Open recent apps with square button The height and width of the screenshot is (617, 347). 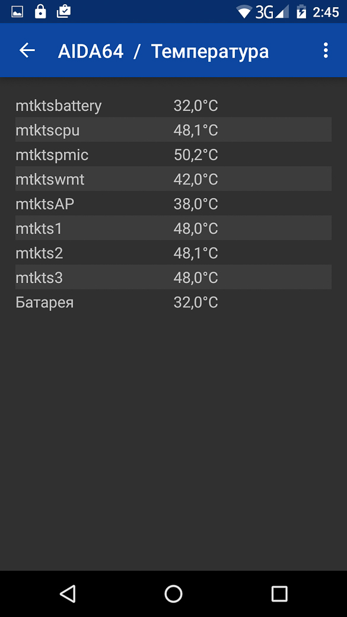tap(279, 593)
